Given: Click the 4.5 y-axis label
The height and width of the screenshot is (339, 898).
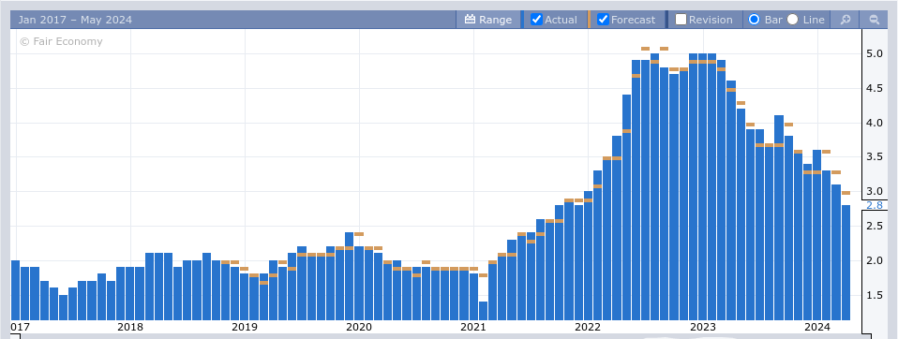Looking at the screenshot, I should point(874,88).
